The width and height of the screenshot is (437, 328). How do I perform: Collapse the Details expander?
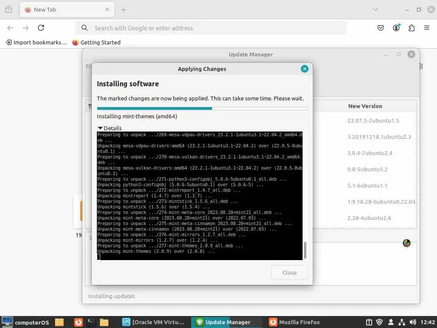tap(110, 128)
